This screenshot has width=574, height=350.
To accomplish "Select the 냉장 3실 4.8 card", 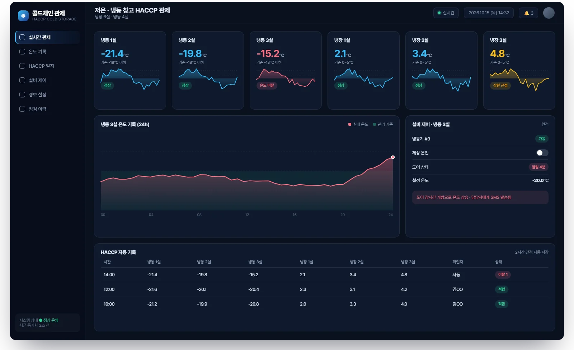I will coord(519,70).
